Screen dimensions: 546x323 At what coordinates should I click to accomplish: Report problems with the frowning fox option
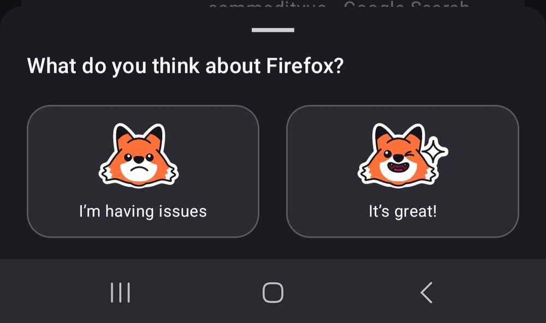click(143, 172)
